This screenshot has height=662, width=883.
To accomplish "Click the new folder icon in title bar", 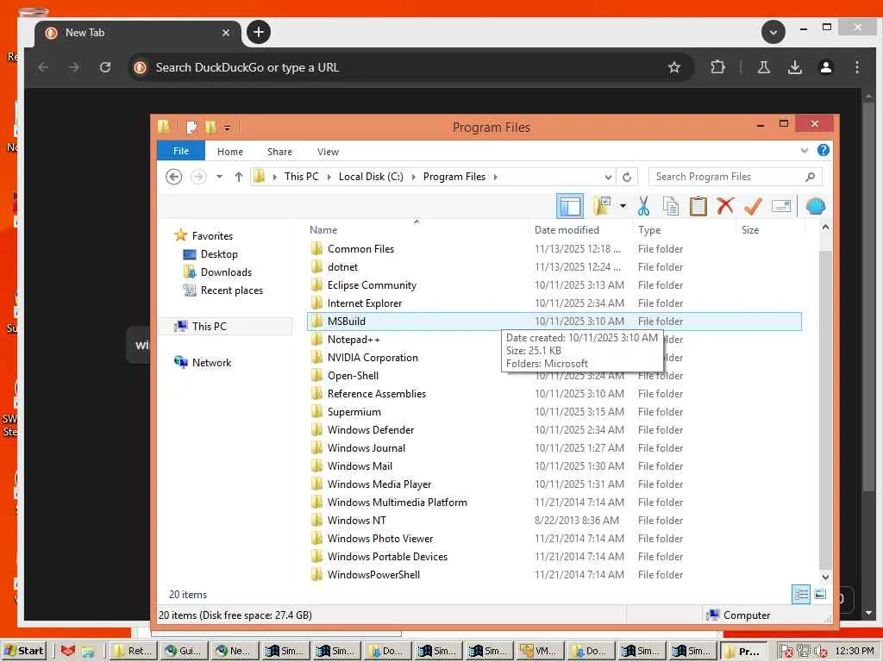I will tap(210, 128).
